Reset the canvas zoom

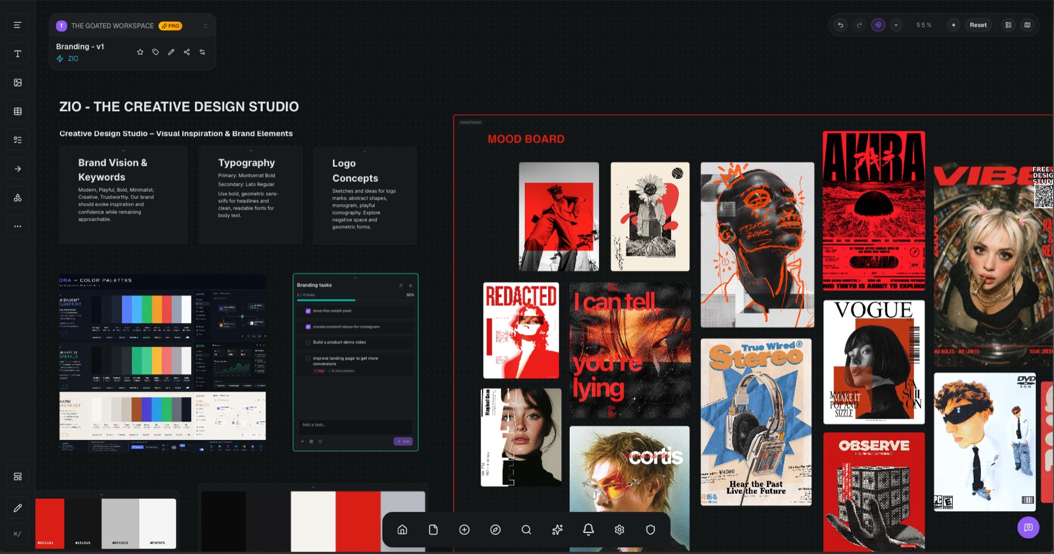[978, 25]
